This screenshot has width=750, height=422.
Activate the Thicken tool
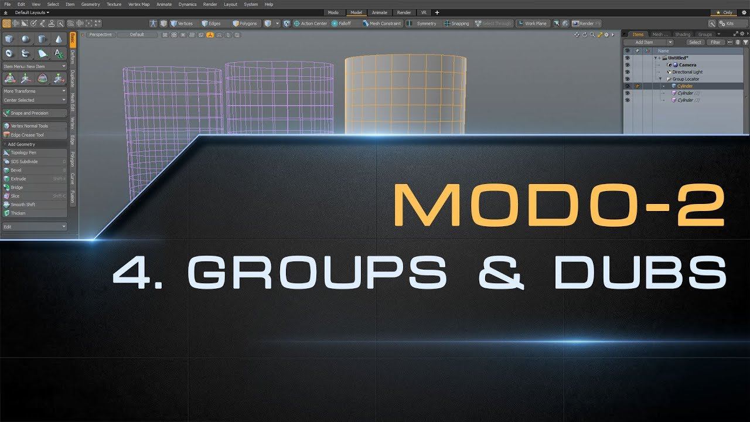coord(35,213)
